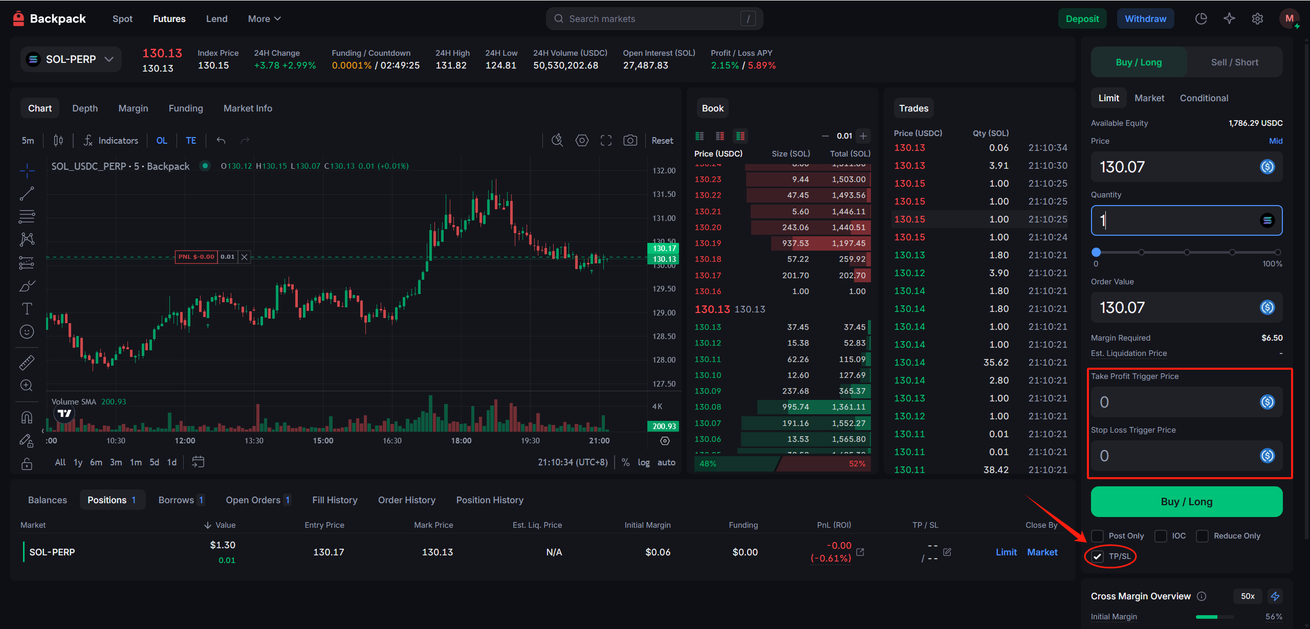Image resolution: width=1310 pixels, height=629 pixels.
Task: Toggle percent scale on chart
Action: pyautogui.click(x=625, y=462)
